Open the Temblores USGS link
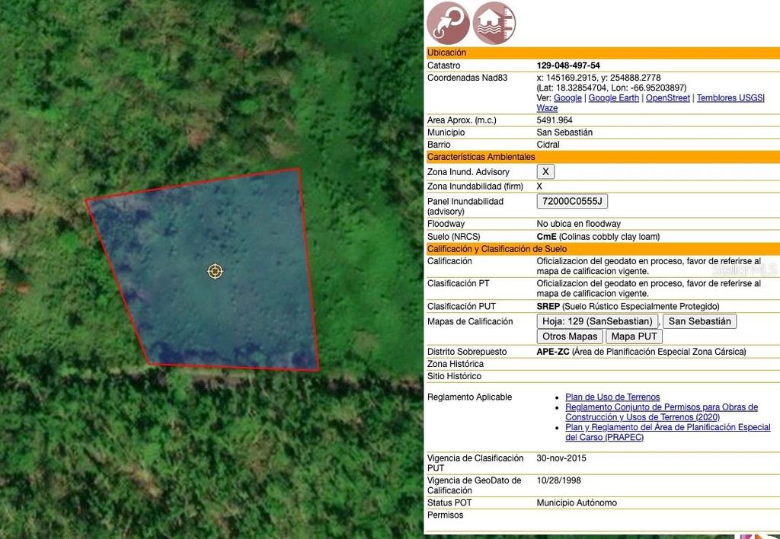The height and width of the screenshot is (539, 780). 730,97
